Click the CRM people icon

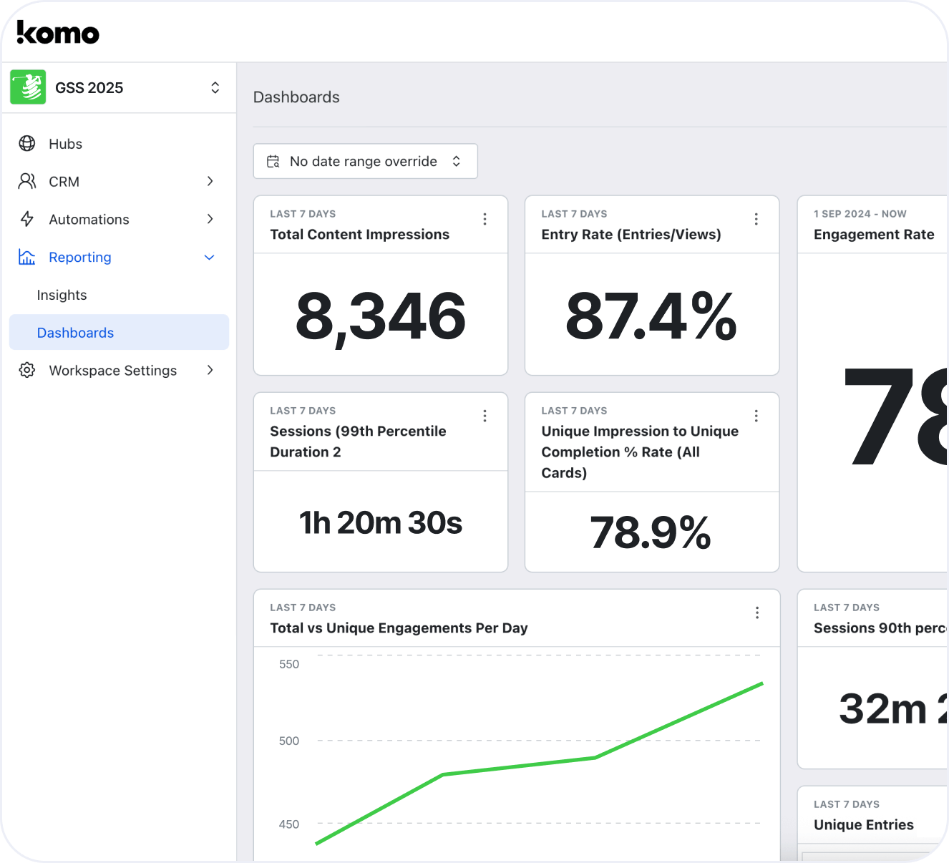[27, 181]
